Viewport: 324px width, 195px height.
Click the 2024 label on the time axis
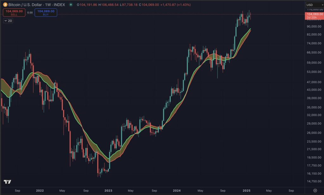pos(177,191)
